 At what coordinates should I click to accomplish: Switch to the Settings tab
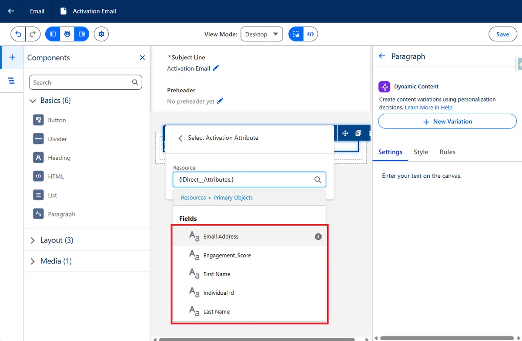[x=390, y=152]
